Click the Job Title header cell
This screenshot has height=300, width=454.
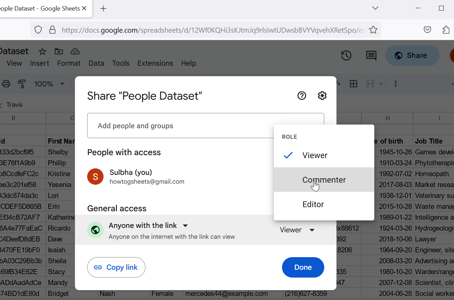(x=434, y=141)
